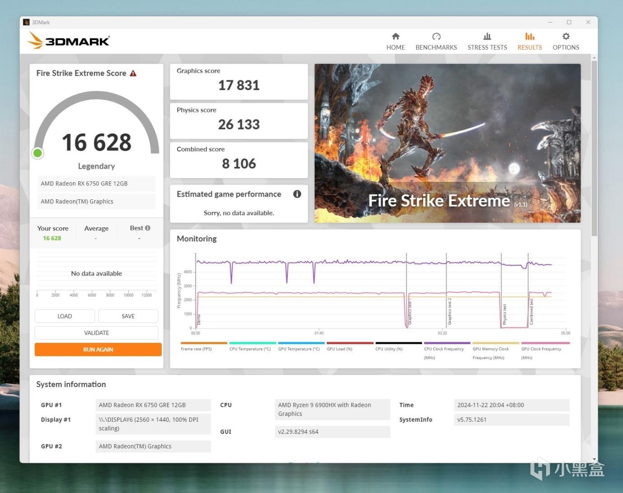
Task: Click the Graphics test 1 marker on the chart
Action: (x=410, y=312)
